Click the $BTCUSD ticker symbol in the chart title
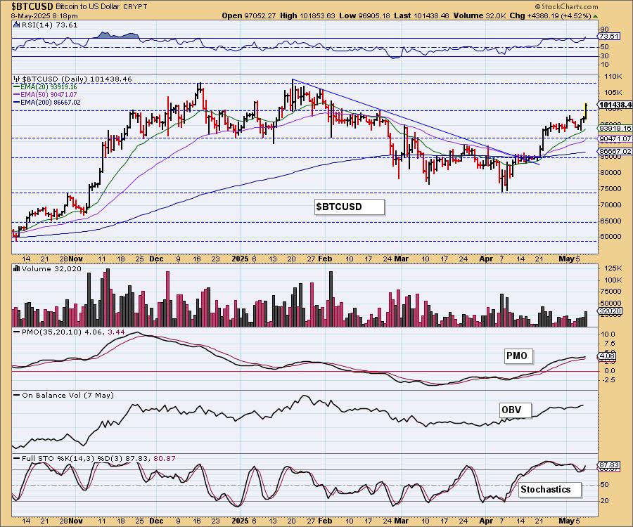633x527 pixels. click(x=32, y=6)
